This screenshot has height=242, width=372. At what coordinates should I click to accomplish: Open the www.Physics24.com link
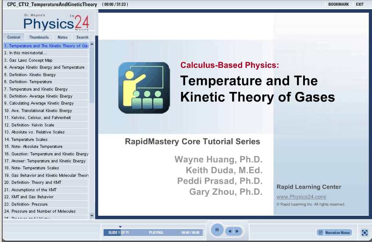point(301,197)
